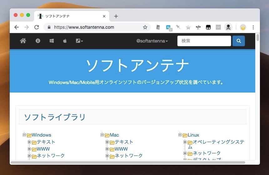Collapse the Mac tree node
Screen dimensions: 269x175
102,135
